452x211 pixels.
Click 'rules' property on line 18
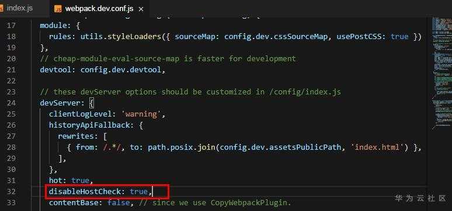[60, 37]
